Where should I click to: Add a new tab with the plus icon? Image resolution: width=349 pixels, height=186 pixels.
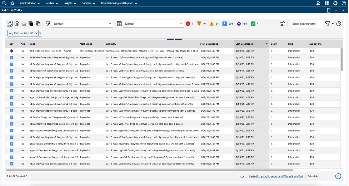pyautogui.click(x=336, y=10)
